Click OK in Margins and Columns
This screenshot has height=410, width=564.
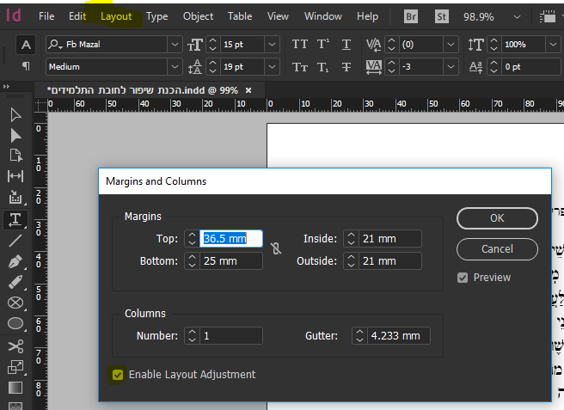click(497, 218)
